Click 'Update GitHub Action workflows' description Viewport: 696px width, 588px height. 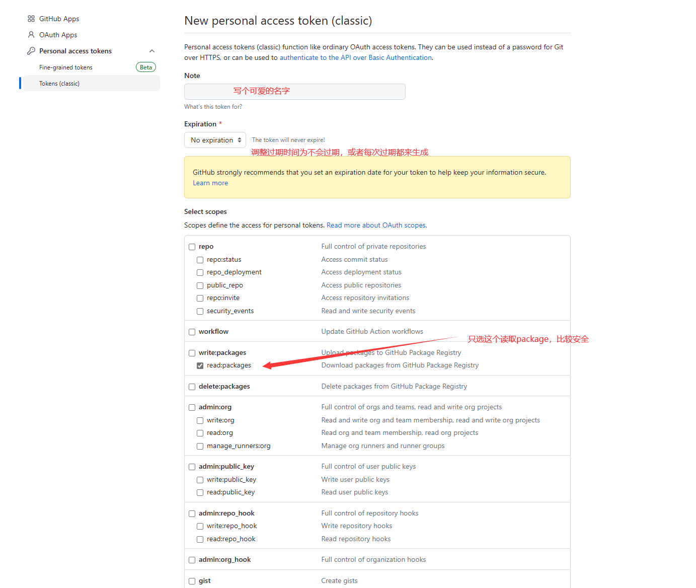pyautogui.click(x=372, y=331)
